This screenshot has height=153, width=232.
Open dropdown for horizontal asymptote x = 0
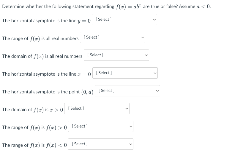[125, 73]
